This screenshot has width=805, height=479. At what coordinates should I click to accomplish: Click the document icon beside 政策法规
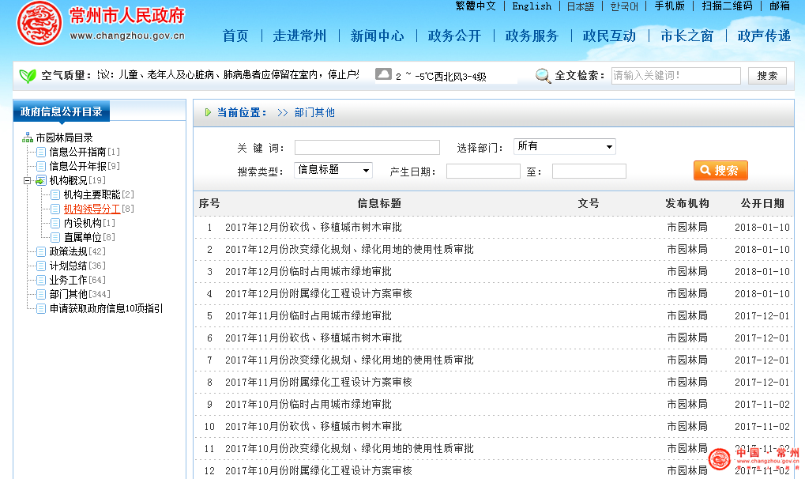tap(41, 251)
